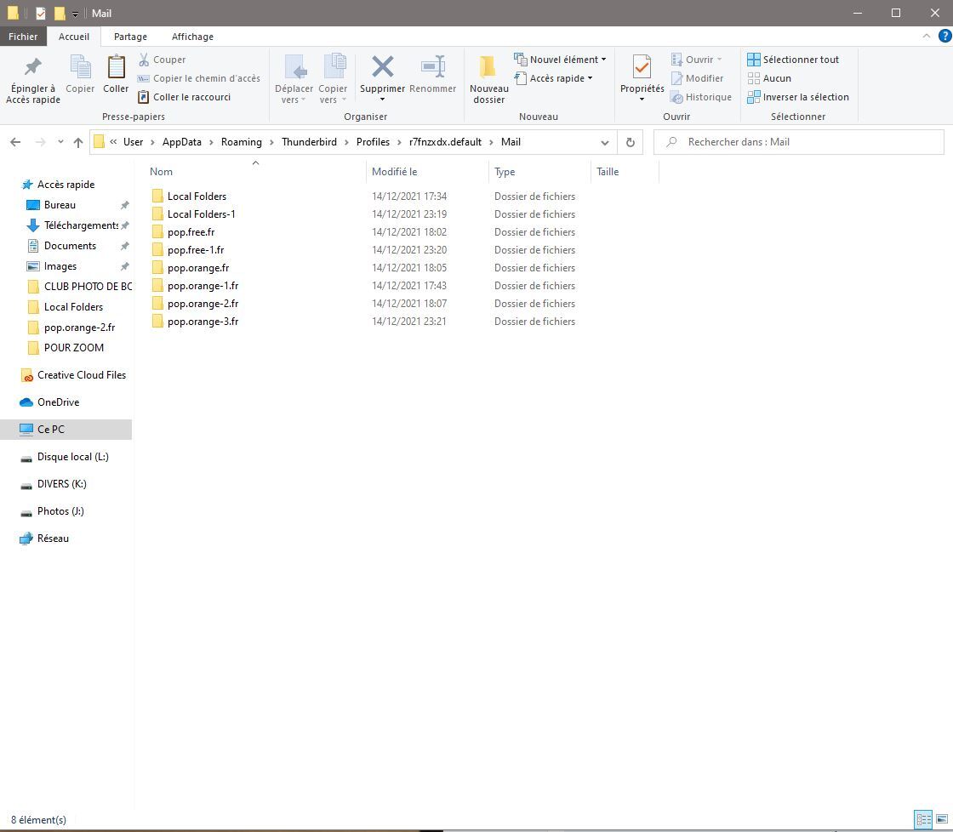Click Thunderbird in address path
Screen dimensions: 953x832
click(x=309, y=142)
